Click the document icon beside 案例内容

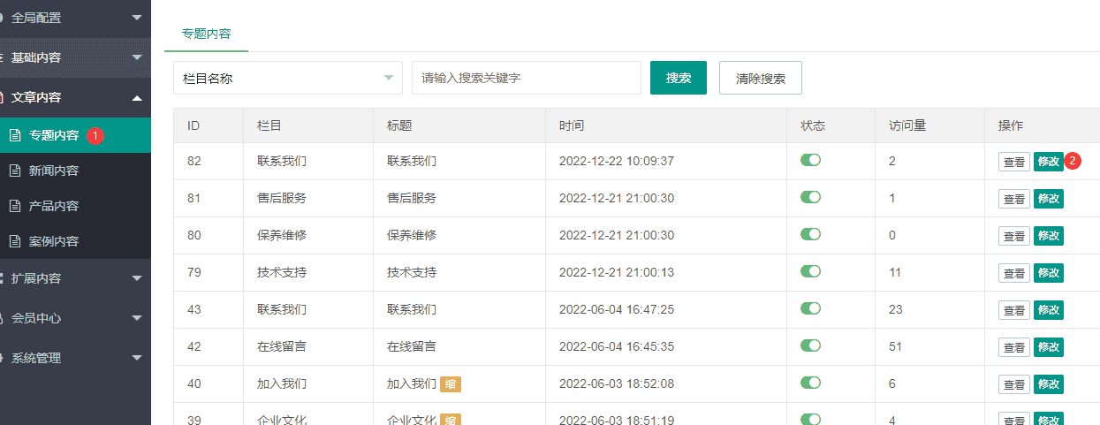[14, 241]
